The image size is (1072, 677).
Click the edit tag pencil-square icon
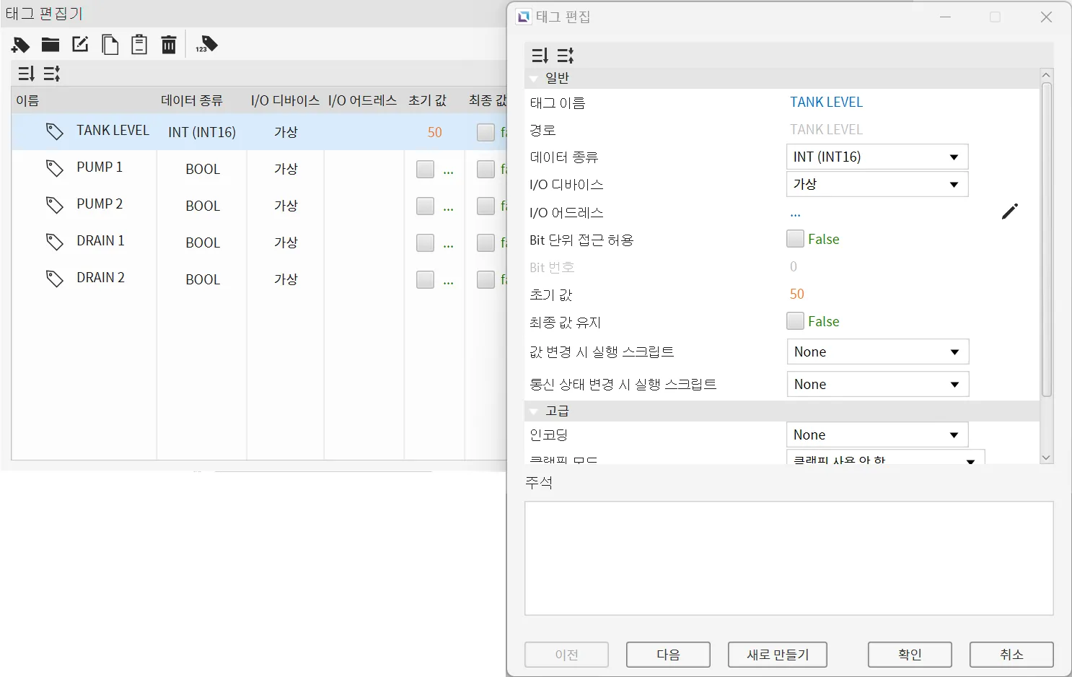(80, 45)
